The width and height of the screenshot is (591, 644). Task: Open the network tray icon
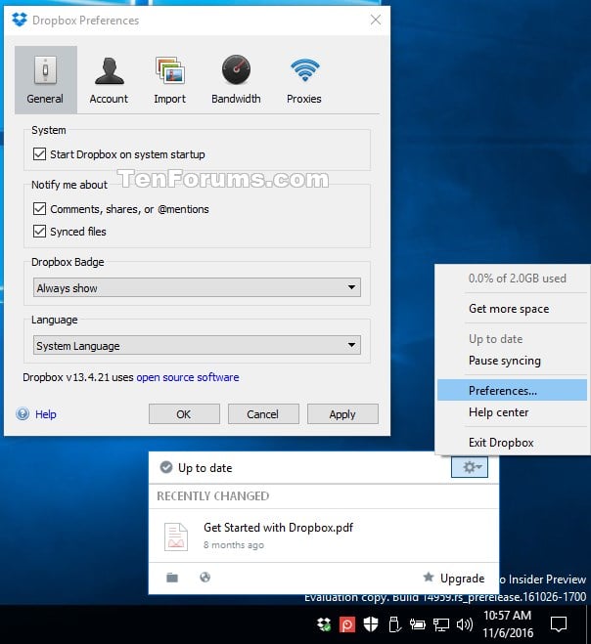tap(441, 624)
